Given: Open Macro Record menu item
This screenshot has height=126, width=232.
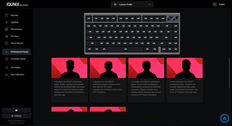Looking at the screenshot, I should pos(16,43).
